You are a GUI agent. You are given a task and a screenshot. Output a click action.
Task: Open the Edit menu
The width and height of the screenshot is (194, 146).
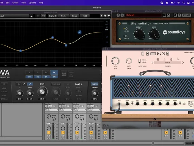click(7, 3)
